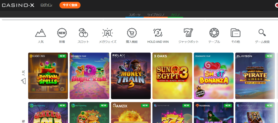This screenshot has height=123, width=278.
Task: Click the middle banner carousel indicator bar
Action: coord(154,20)
